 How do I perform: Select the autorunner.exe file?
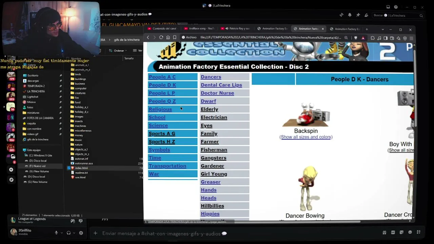tap(83, 163)
